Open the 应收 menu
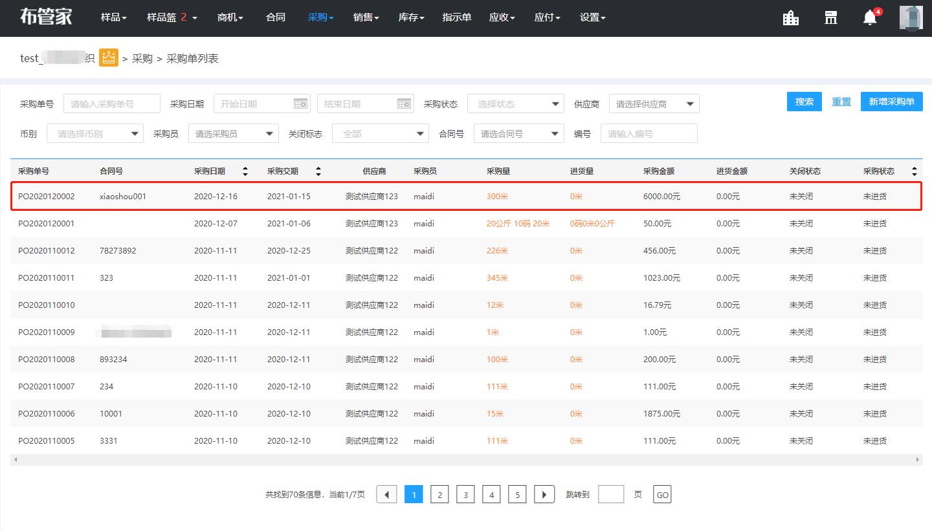 (502, 17)
